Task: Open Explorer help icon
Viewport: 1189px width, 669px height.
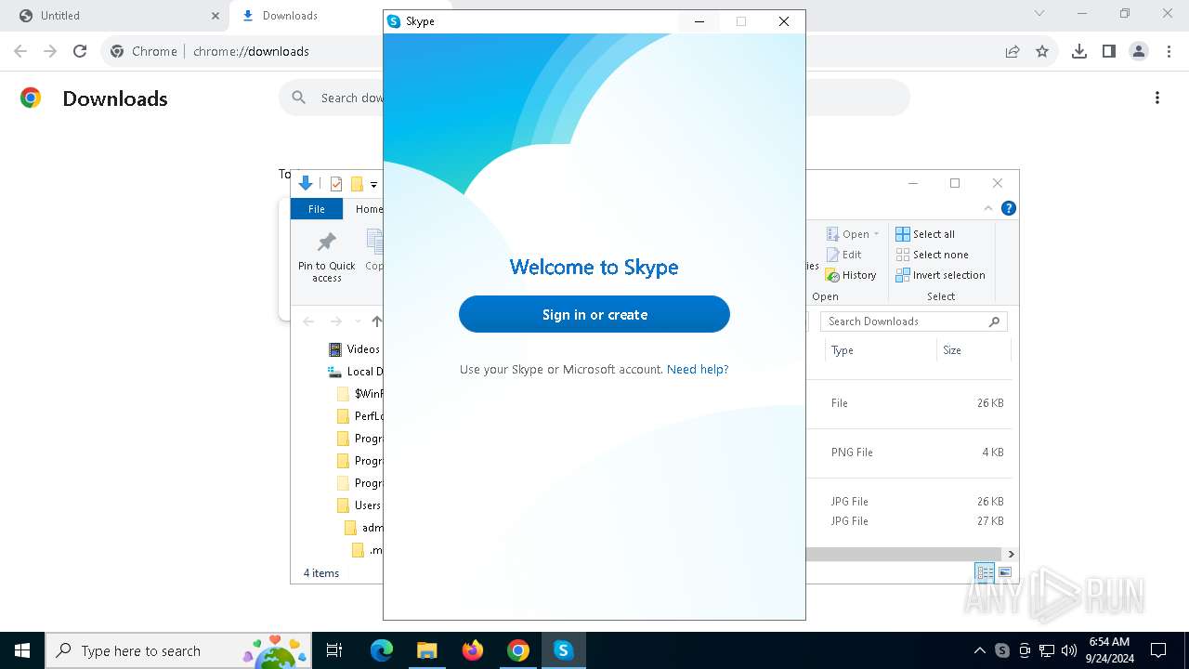Action: pyautogui.click(x=1009, y=208)
